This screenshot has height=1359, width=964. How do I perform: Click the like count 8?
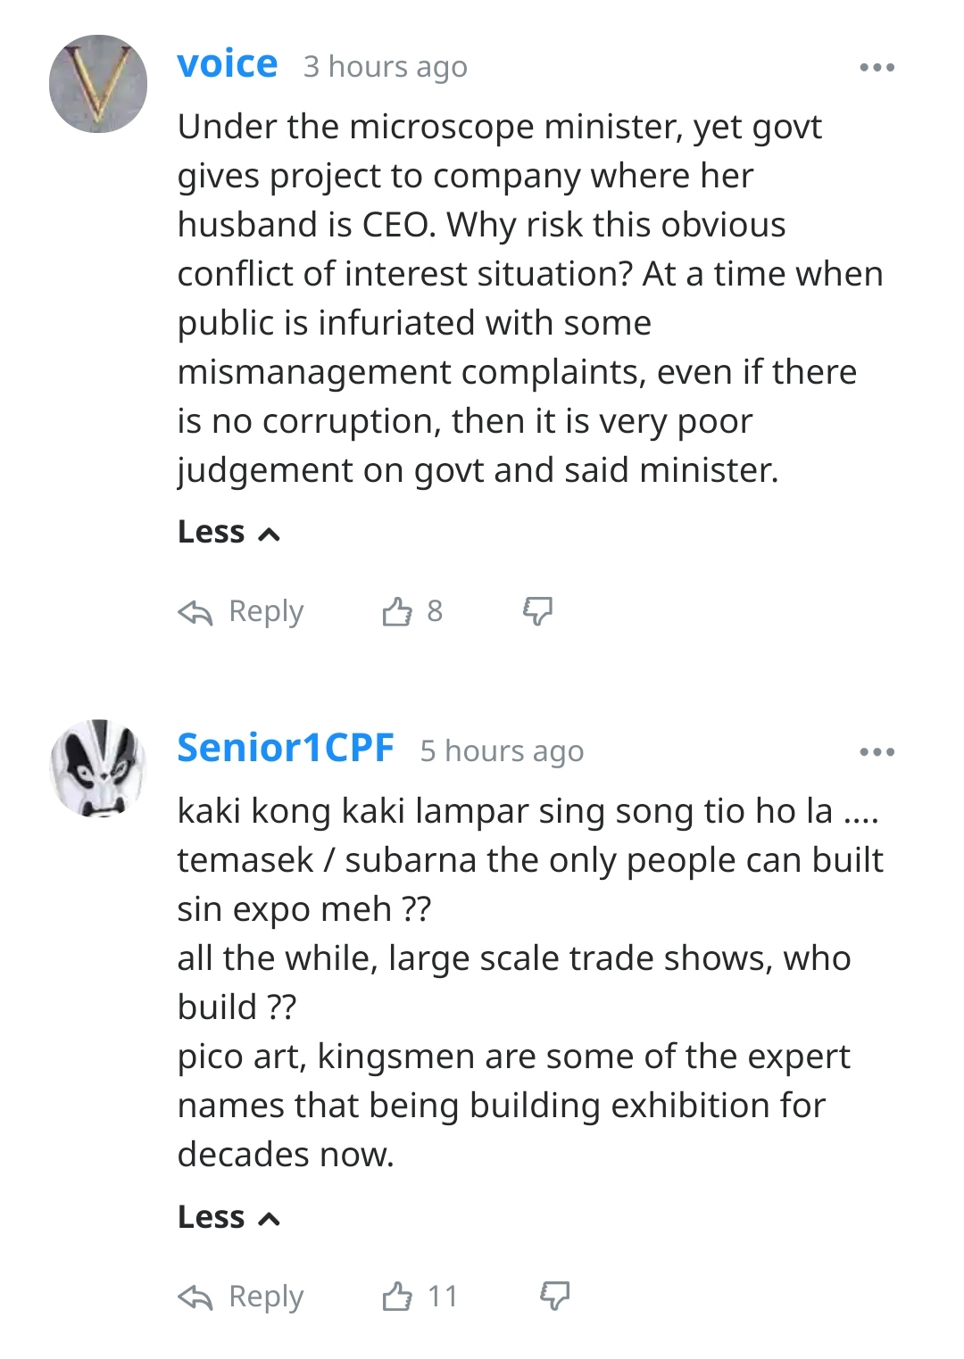click(435, 611)
